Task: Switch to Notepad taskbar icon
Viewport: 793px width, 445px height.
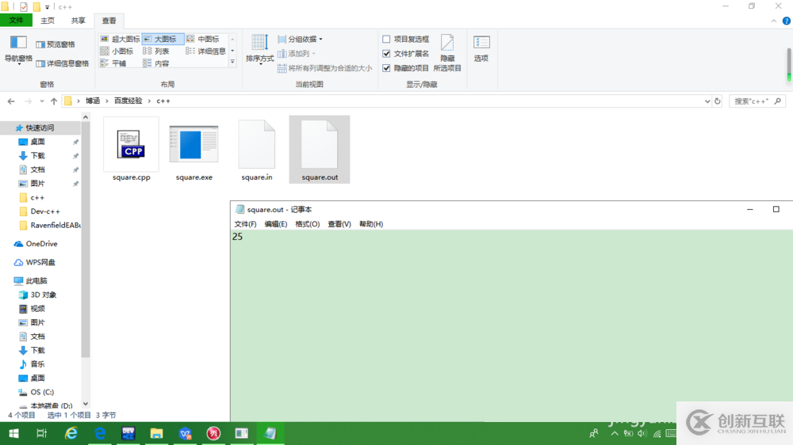Action: tap(270, 433)
